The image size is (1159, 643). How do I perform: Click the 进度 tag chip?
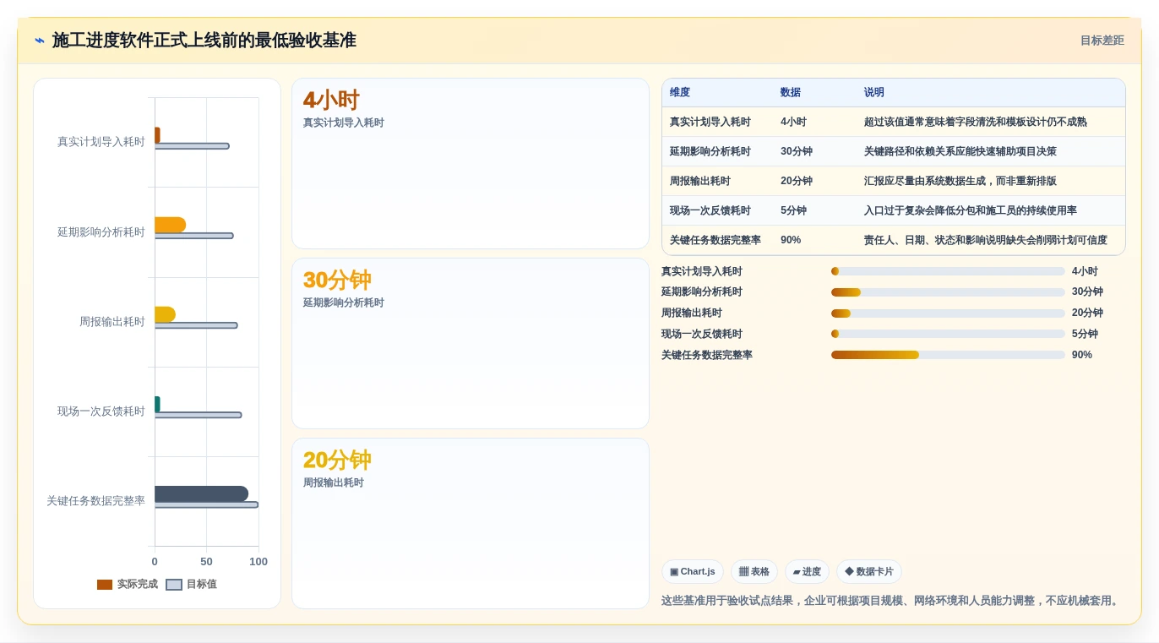[807, 572]
